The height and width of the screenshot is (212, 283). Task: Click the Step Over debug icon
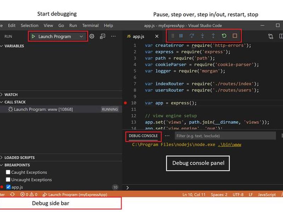(192, 36)
